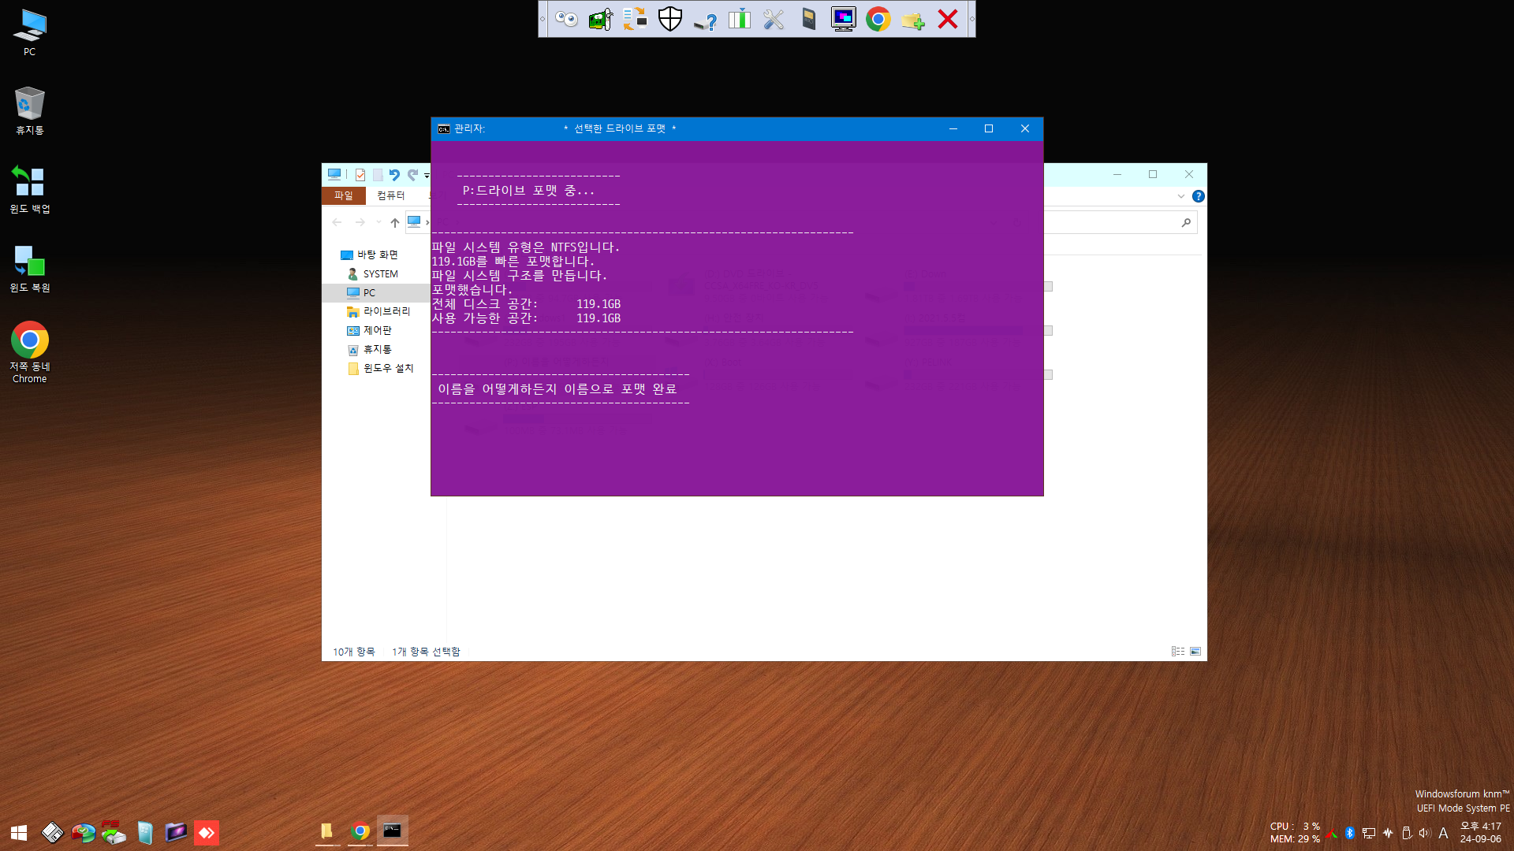The image size is (1514, 851).
Task: Open the Recycle Bin (휴지통) desktop icon
Action: coord(29,111)
